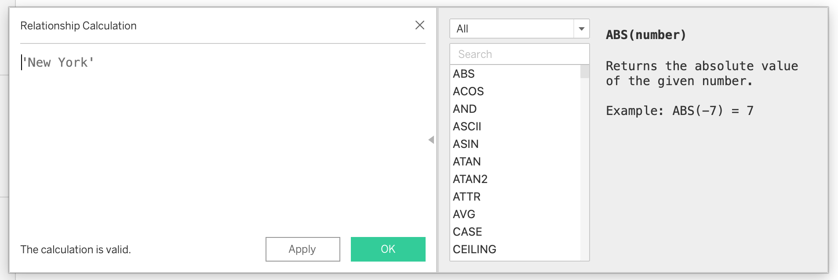Click the function Search field
The height and width of the screenshot is (280, 838).
tap(519, 54)
